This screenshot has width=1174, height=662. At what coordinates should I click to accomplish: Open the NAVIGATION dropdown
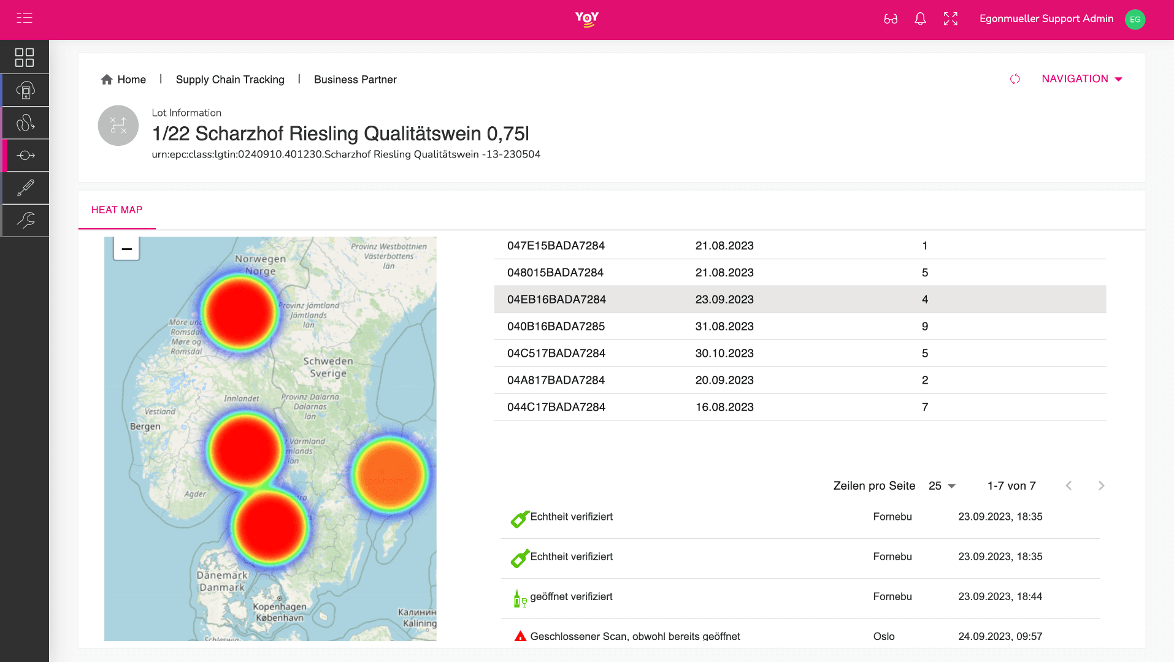[x=1081, y=78]
